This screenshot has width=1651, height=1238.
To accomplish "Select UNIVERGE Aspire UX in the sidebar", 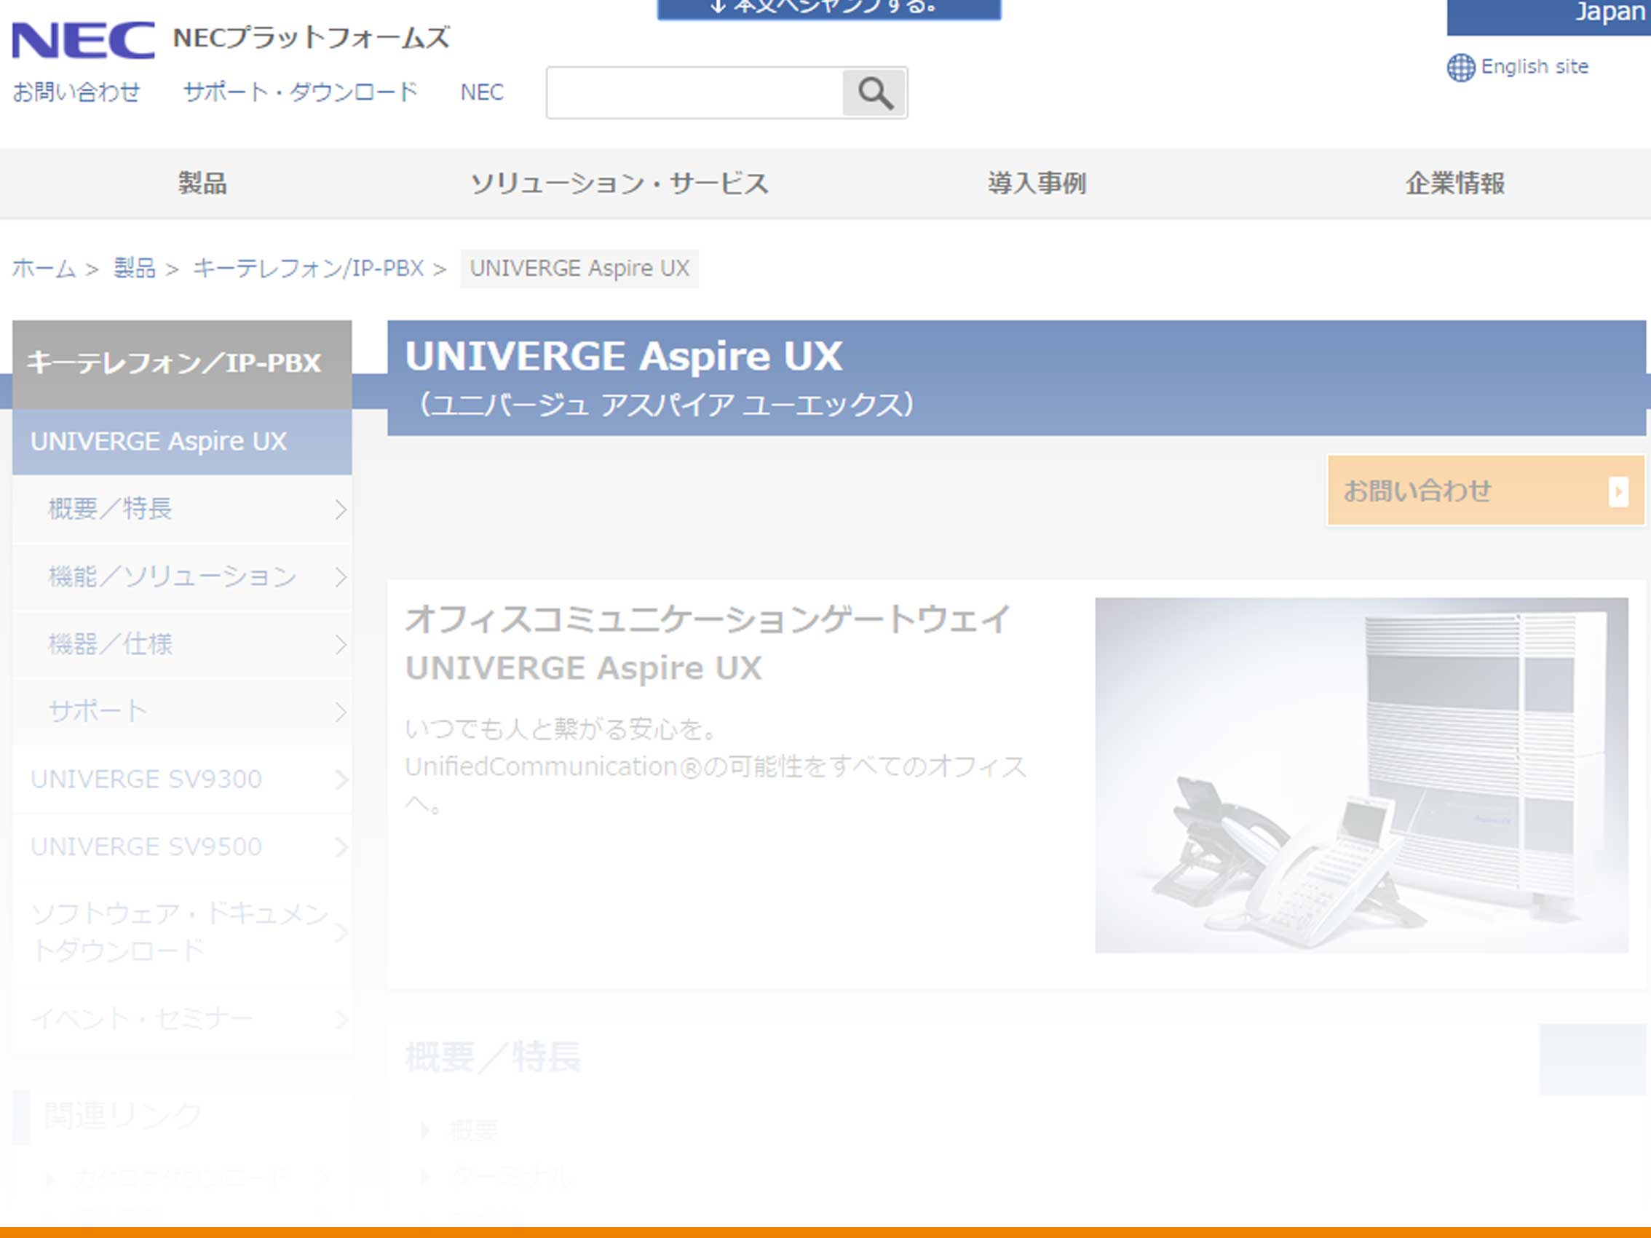I will click(x=182, y=442).
